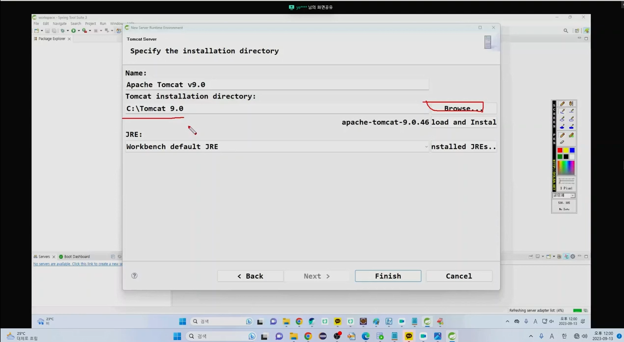Go to previous page with Back button
The height and width of the screenshot is (342, 624).
tap(250, 276)
